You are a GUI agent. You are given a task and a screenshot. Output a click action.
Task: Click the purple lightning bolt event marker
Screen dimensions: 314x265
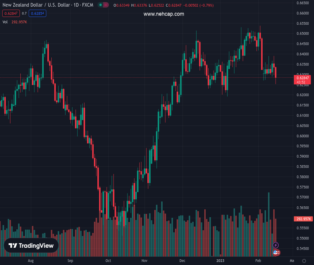coord(276,245)
